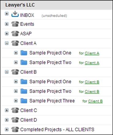Click the Lawyer's LLC header
This screenshot has width=113, height=135.
click(x=20, y=5)
